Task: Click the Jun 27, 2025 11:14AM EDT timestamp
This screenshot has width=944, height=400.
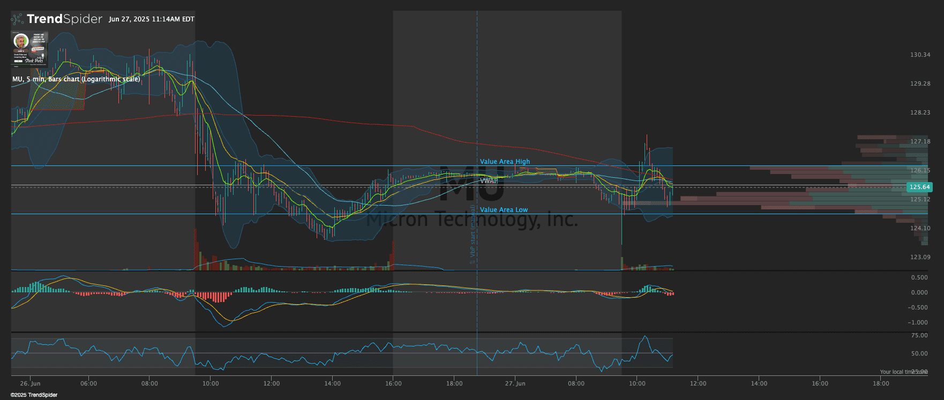Action: 152,19
